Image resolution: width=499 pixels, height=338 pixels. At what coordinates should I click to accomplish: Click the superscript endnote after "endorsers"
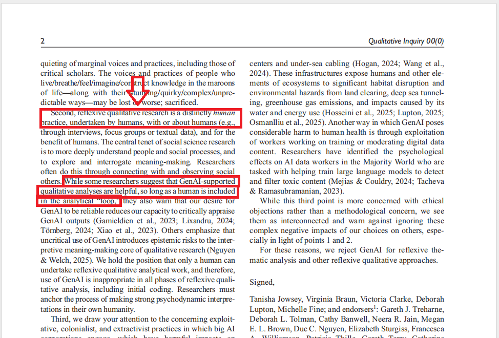pyautogui.click(x=374, y=307)
